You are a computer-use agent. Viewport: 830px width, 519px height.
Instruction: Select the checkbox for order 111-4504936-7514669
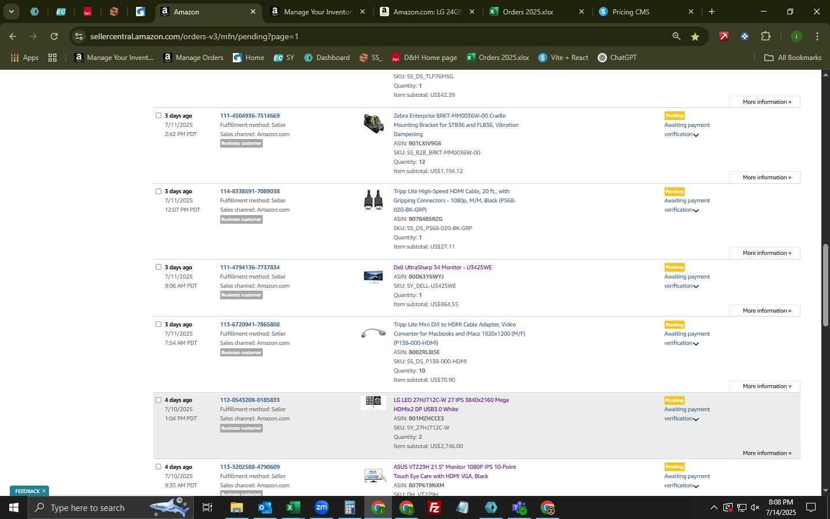click(159, 115)
